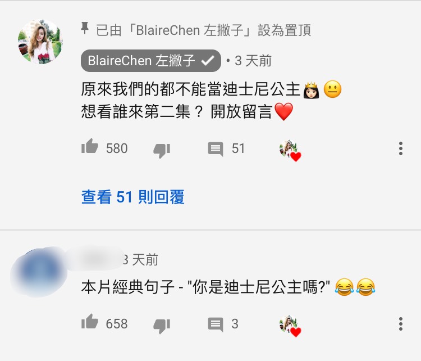Click the 3 天前 timestamp on pinned comment
This screenshot has width=421, height=361.
(x=253, y=61)
